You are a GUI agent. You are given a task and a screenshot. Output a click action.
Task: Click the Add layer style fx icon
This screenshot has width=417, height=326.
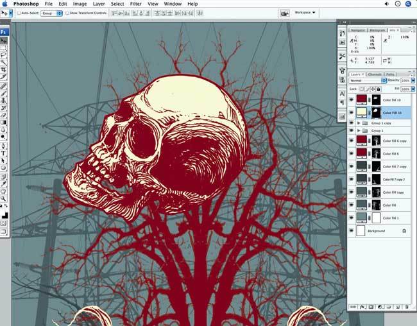click(362, 307)
